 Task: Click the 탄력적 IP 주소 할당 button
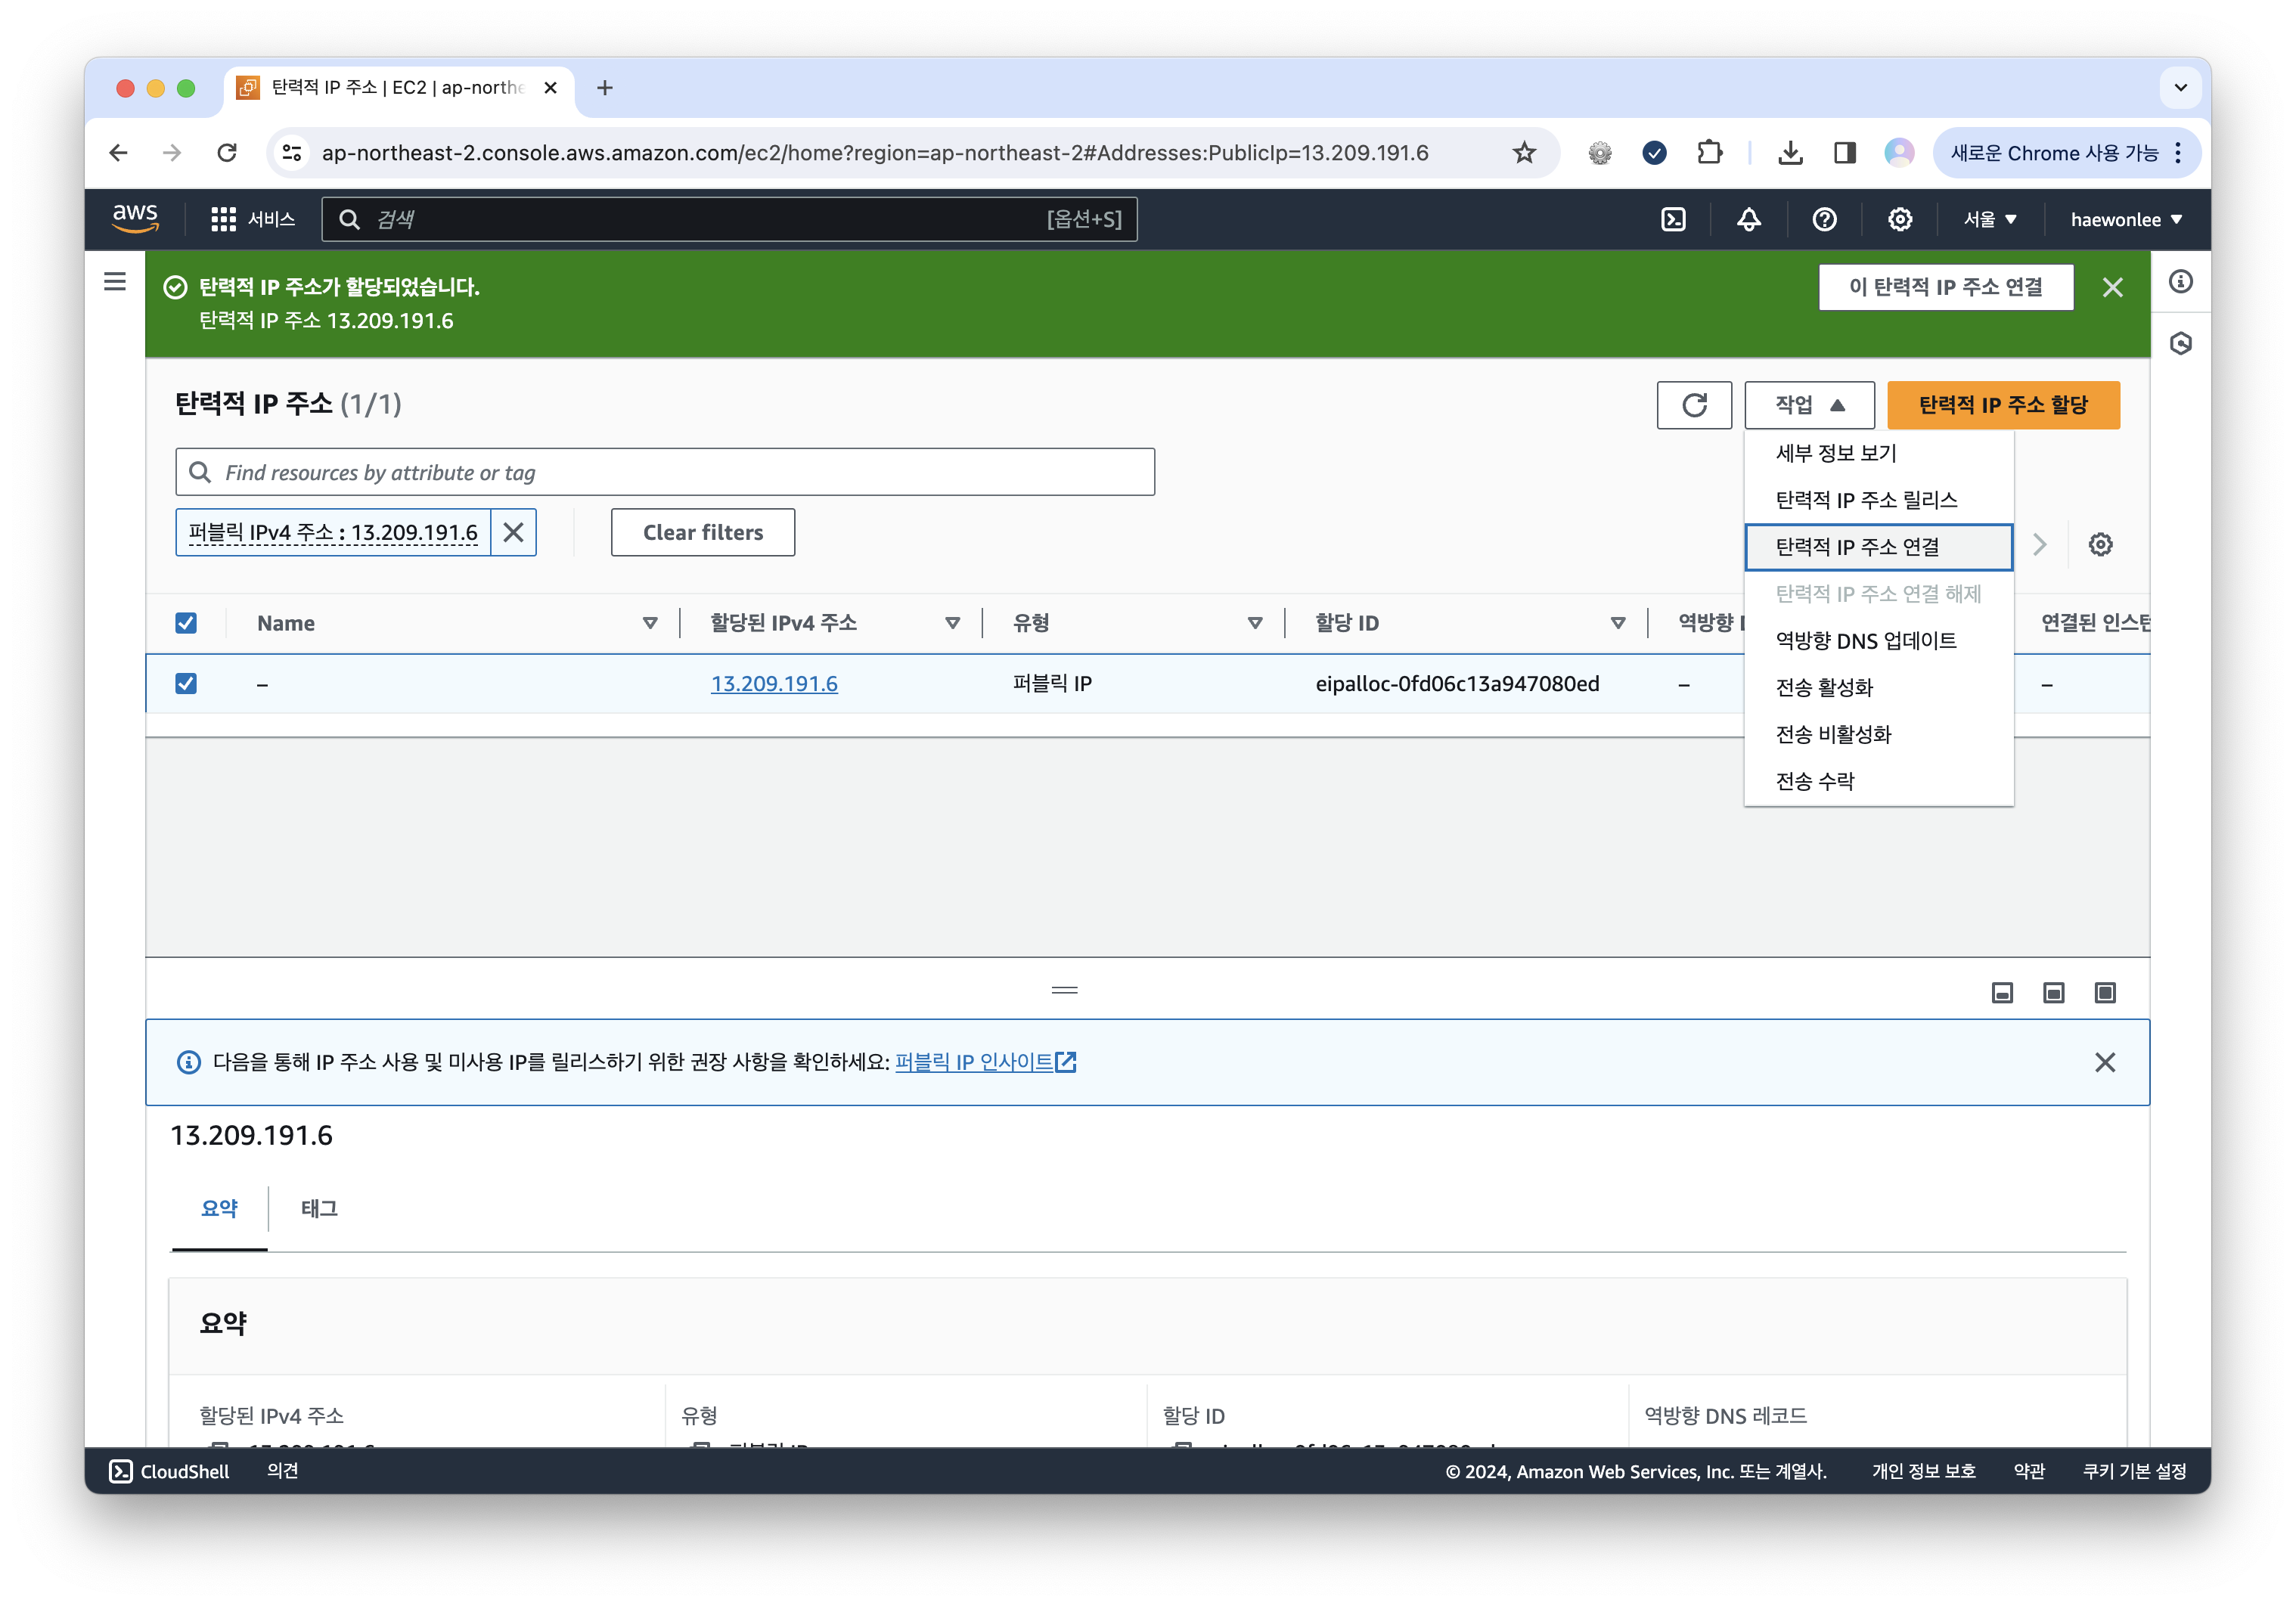tap(2003, 405)
